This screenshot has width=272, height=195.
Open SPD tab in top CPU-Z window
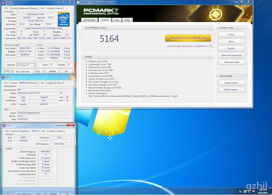pos(42,8)
